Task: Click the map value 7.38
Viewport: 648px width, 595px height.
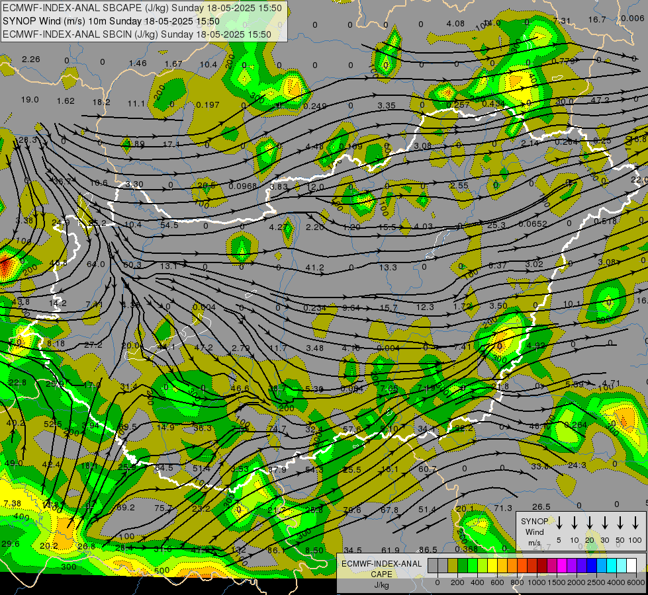Action: click(12, 503)
